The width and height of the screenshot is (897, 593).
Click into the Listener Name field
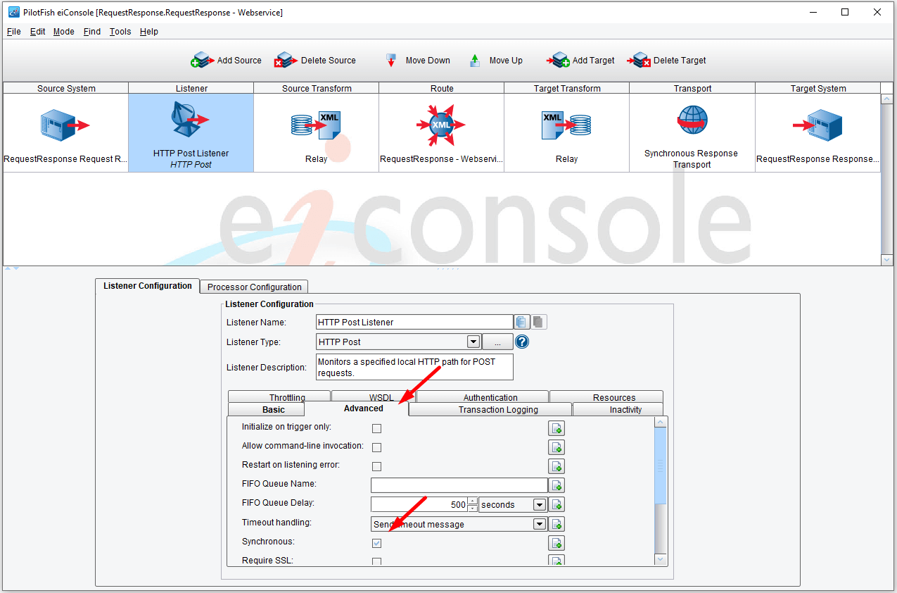414,322
